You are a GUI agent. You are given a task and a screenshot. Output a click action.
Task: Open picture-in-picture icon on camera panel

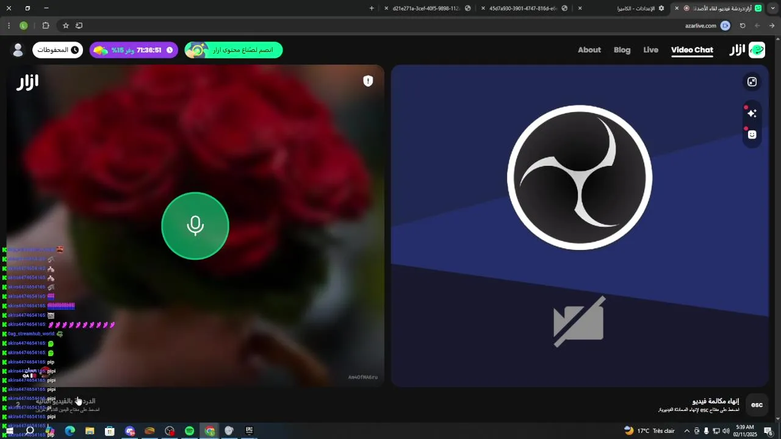coord(752,82)
